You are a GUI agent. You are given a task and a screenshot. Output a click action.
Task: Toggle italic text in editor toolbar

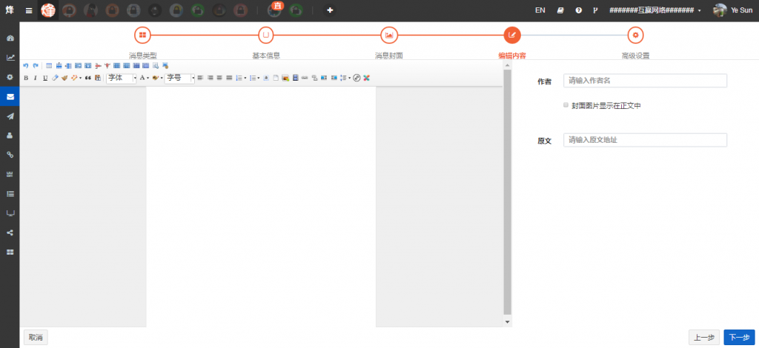[x=36, y=78]
